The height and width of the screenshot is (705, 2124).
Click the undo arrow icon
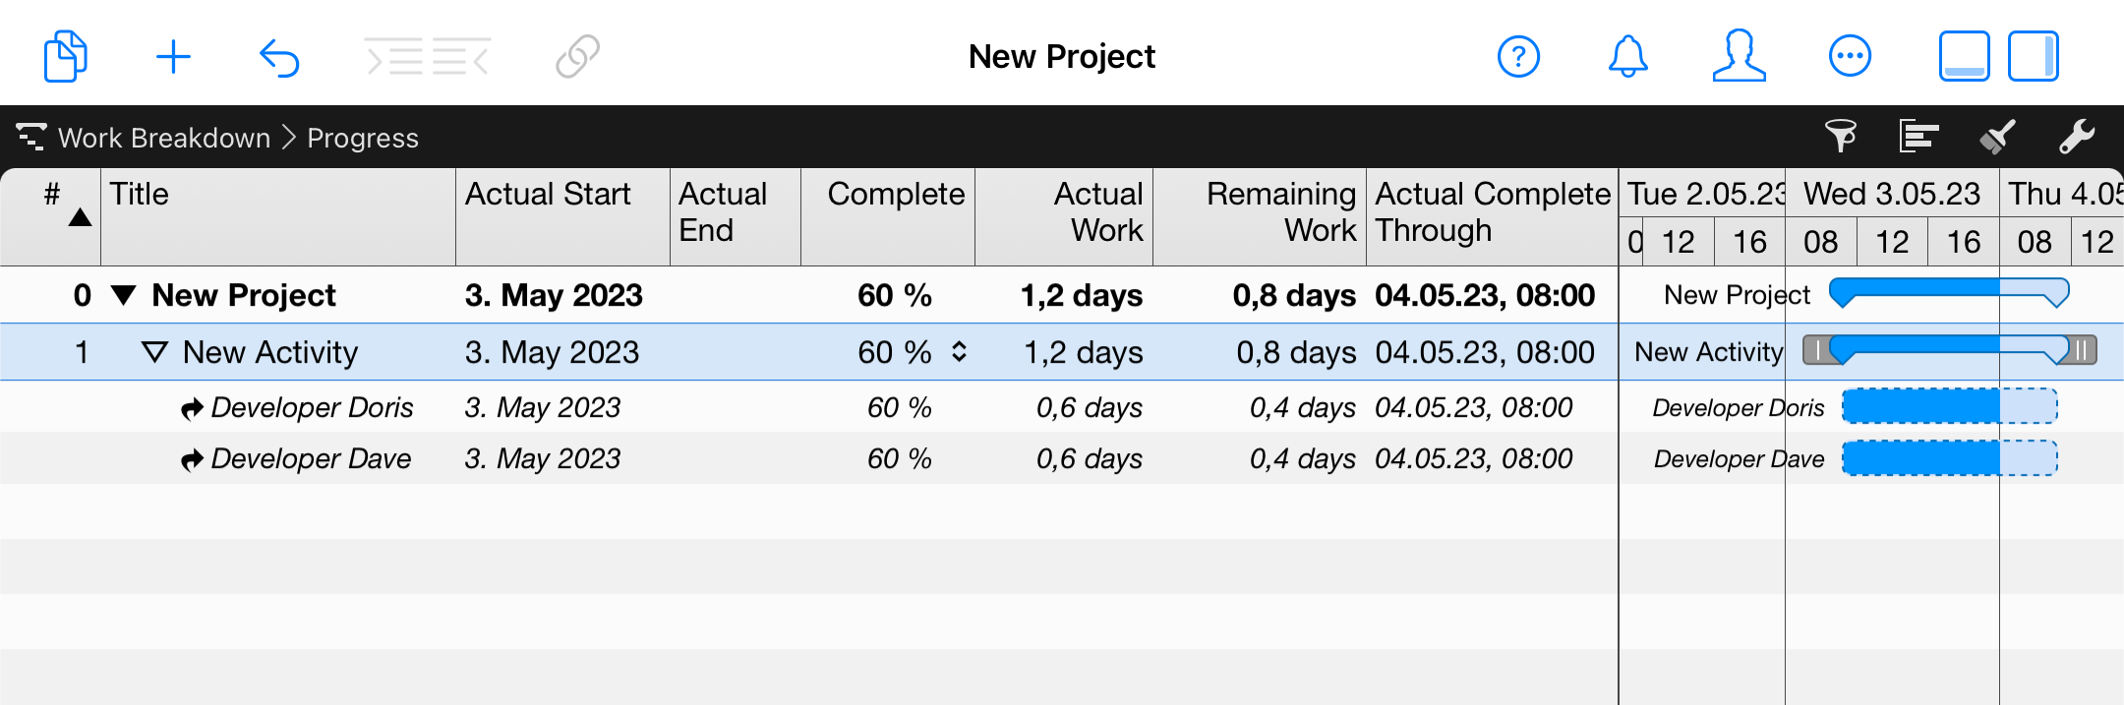[280, 56]
